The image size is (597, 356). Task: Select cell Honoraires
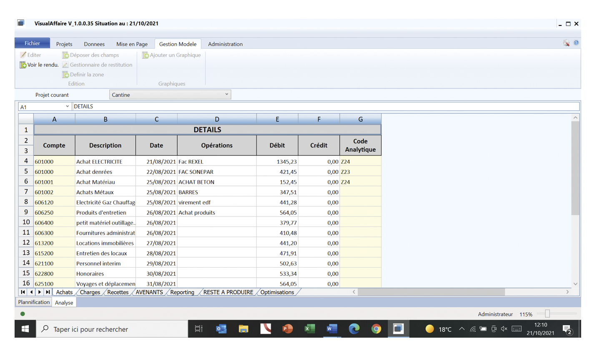(105, 273)
